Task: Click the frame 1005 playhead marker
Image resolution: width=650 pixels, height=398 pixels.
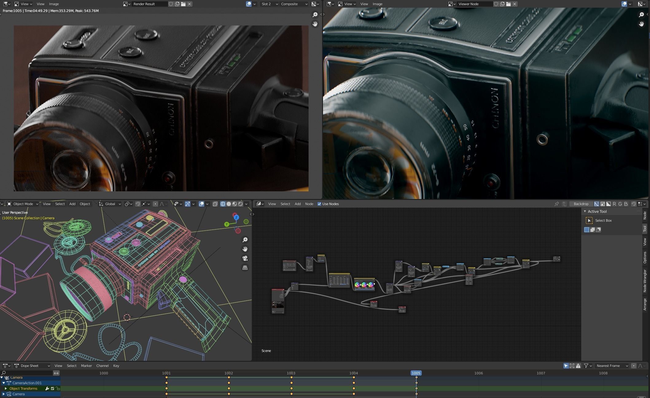Action: (x=416, y=373)
